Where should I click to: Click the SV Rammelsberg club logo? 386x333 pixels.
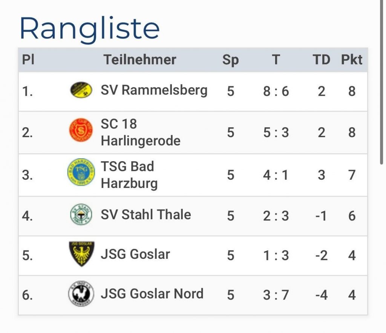pos(81,90)
